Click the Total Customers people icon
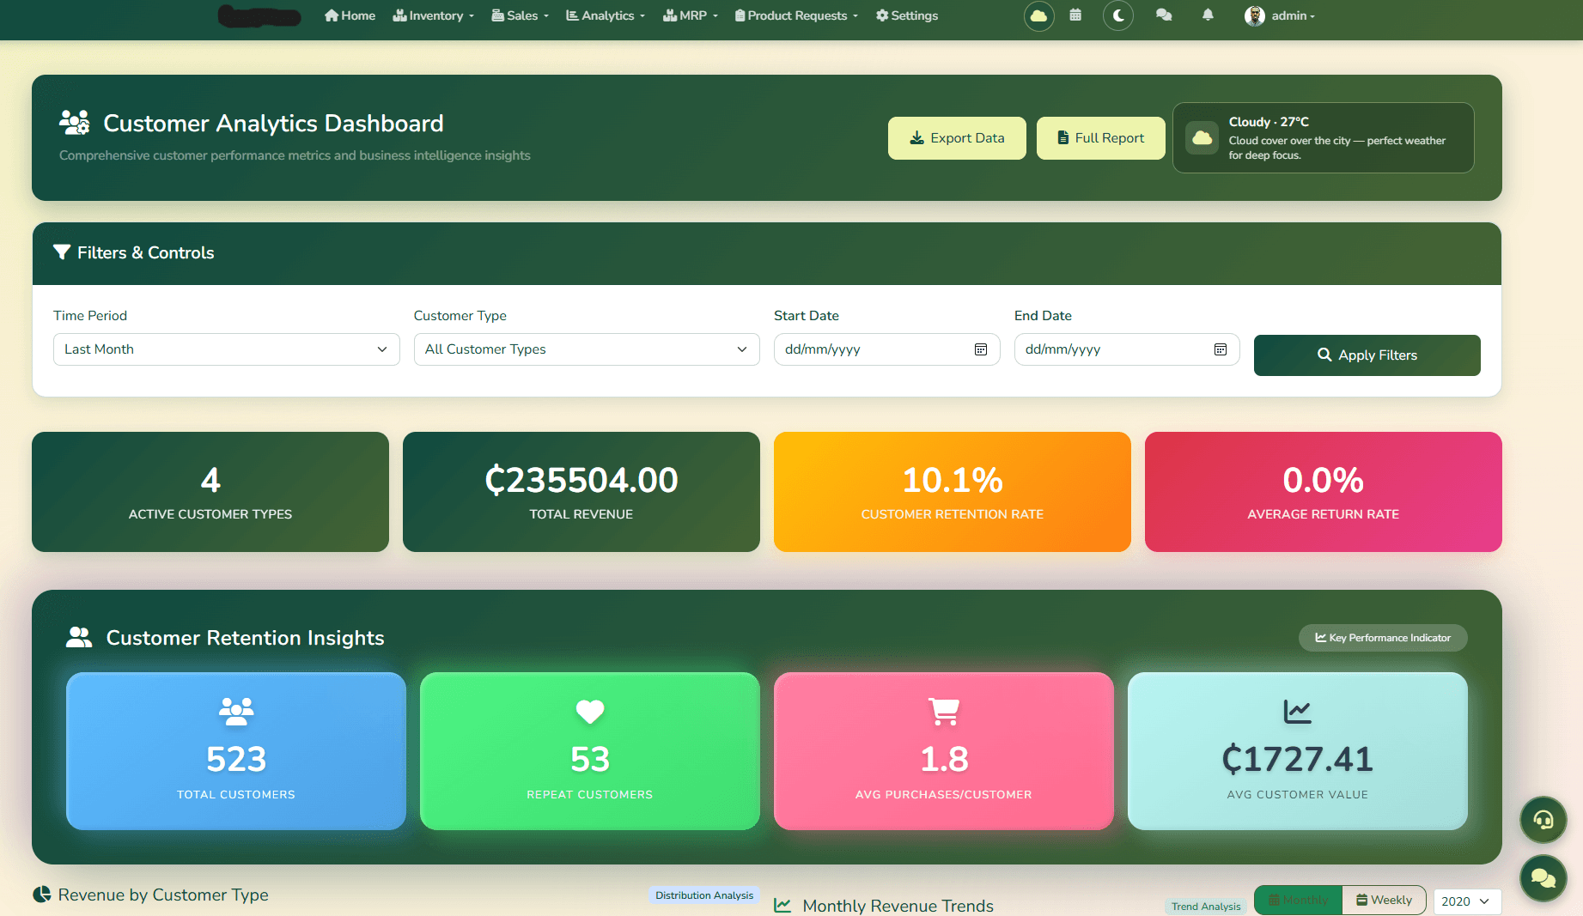The height and width of the screenshot is (916, 1583). pos(236,711)
